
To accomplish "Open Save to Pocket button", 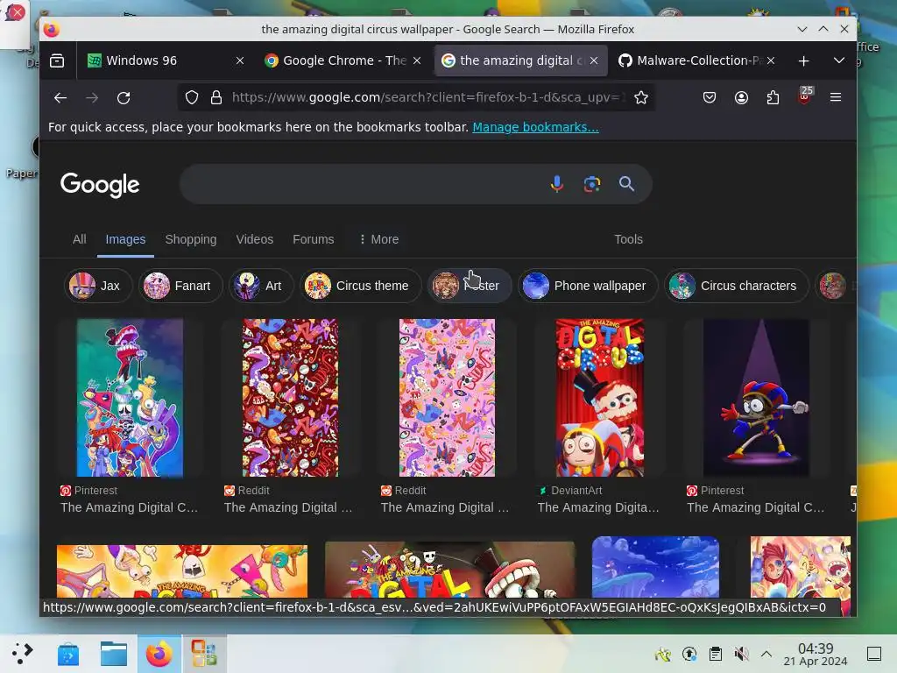I will point(710,98).
